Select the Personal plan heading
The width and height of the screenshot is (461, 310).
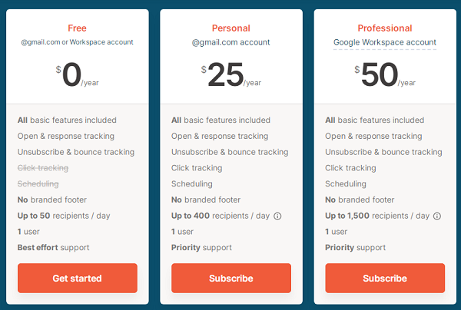point(231,28)
